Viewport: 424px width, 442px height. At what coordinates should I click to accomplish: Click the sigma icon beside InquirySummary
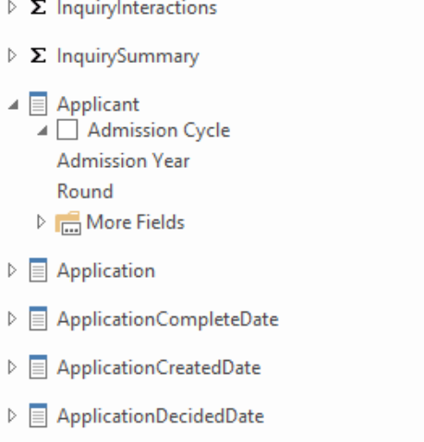[38, 55]
